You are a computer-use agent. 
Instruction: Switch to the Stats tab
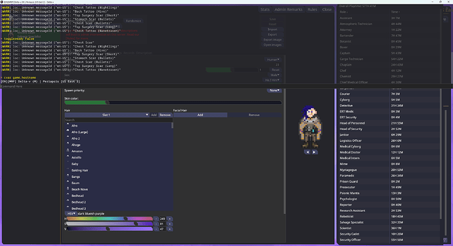pos(265,10)
